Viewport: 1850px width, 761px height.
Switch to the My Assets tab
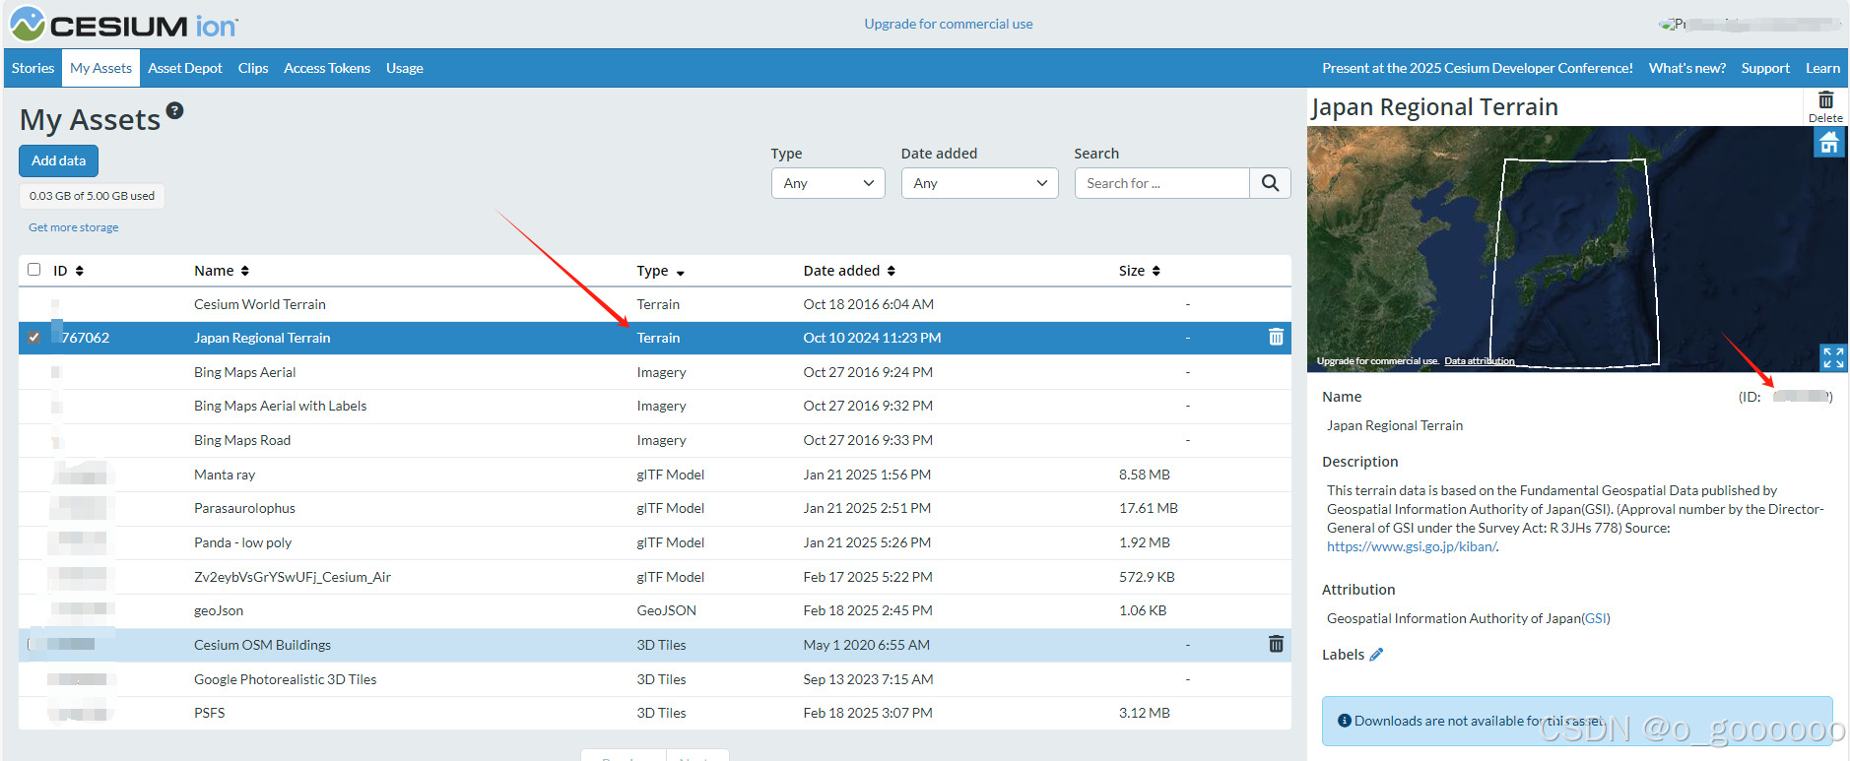click(100, 68)
